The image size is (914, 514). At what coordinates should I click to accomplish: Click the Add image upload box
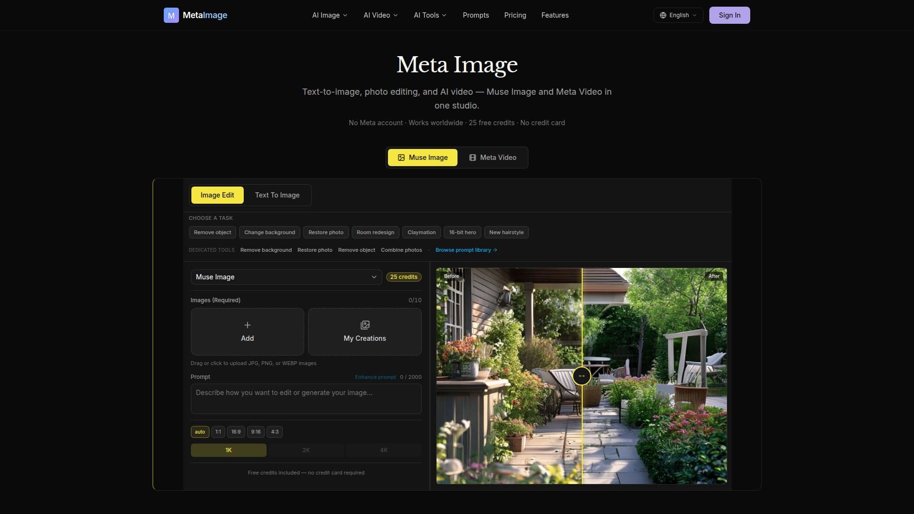point(248,332)
